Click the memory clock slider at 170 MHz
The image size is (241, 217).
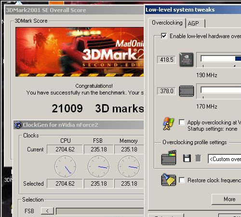pyautogui.click(x=221, y=90)
